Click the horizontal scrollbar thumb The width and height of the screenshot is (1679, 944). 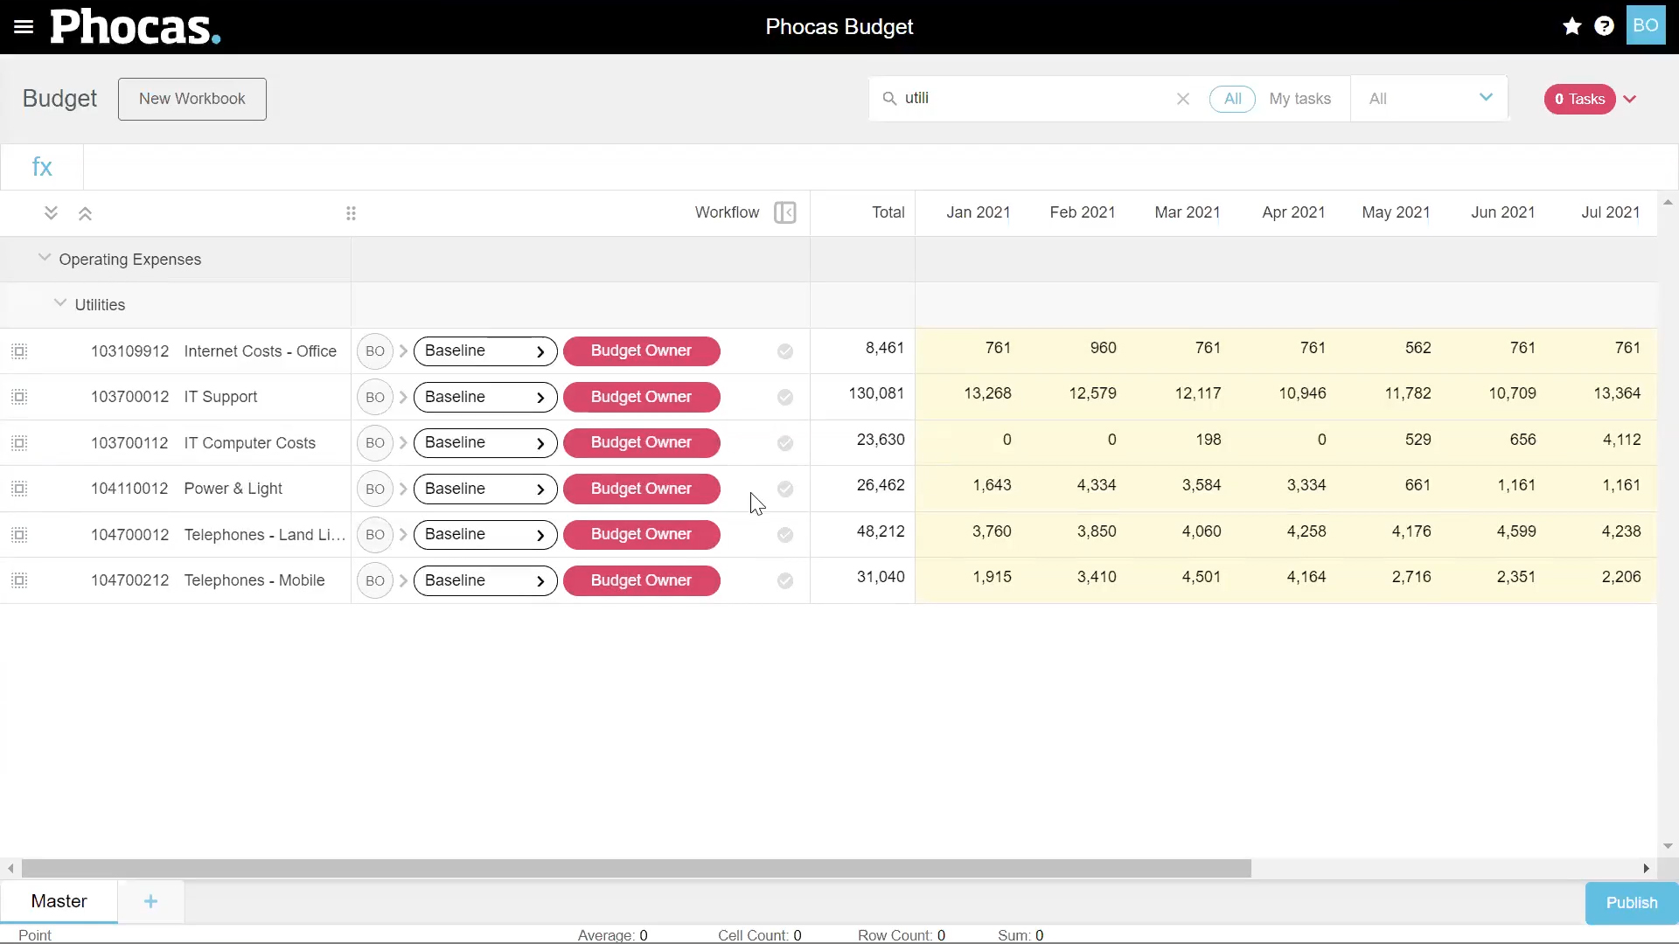(x=637, y=868)
